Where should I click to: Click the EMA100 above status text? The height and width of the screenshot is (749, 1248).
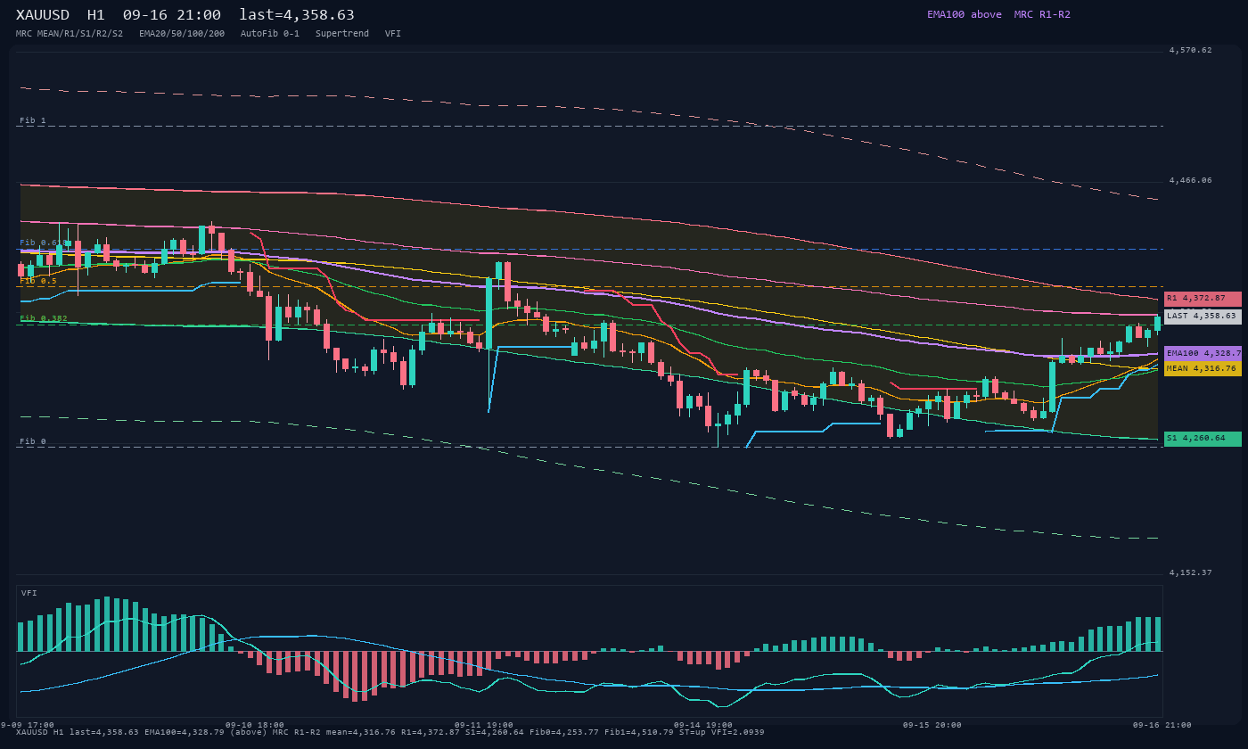point(965,14)
